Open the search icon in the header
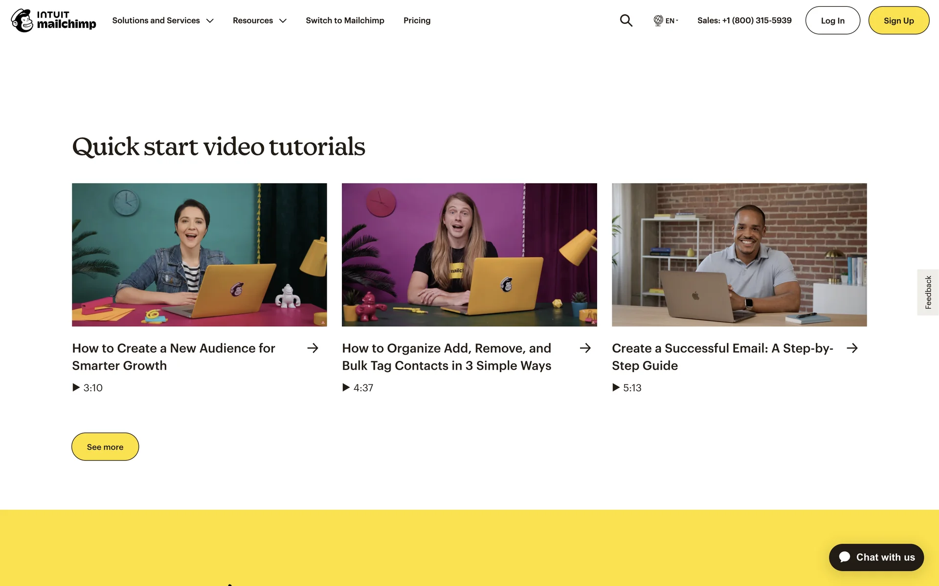 pyautogui.click(x=626, y=20)
